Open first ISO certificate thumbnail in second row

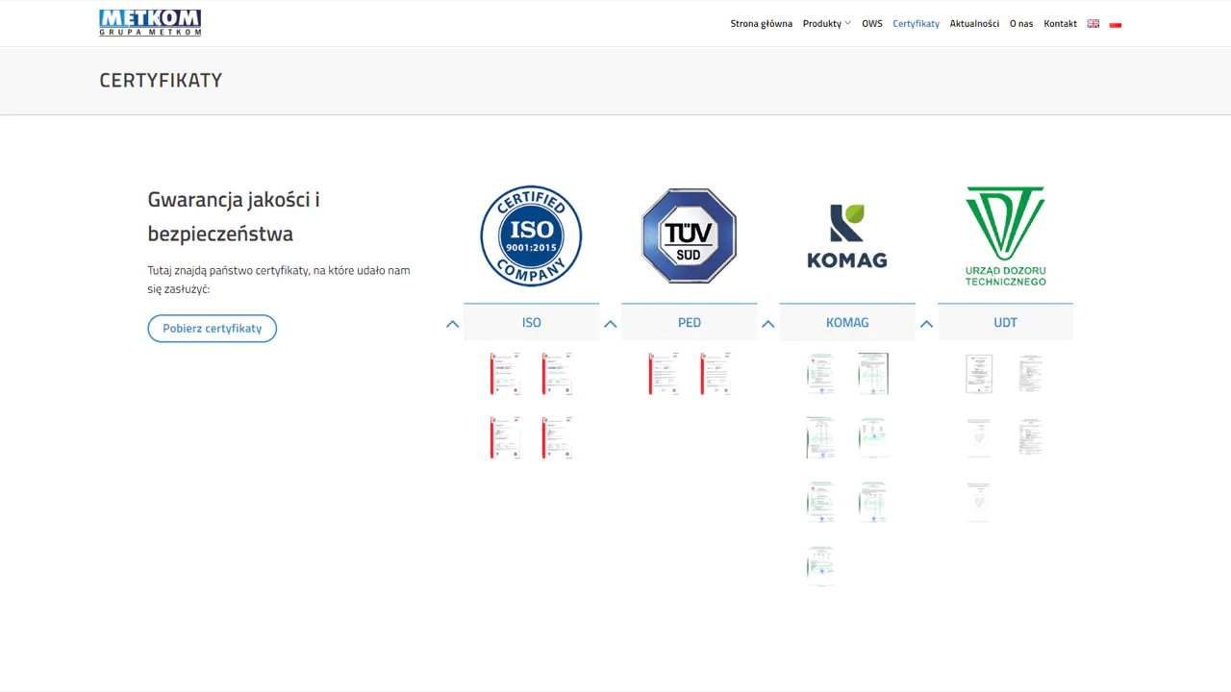coord(505,438)
